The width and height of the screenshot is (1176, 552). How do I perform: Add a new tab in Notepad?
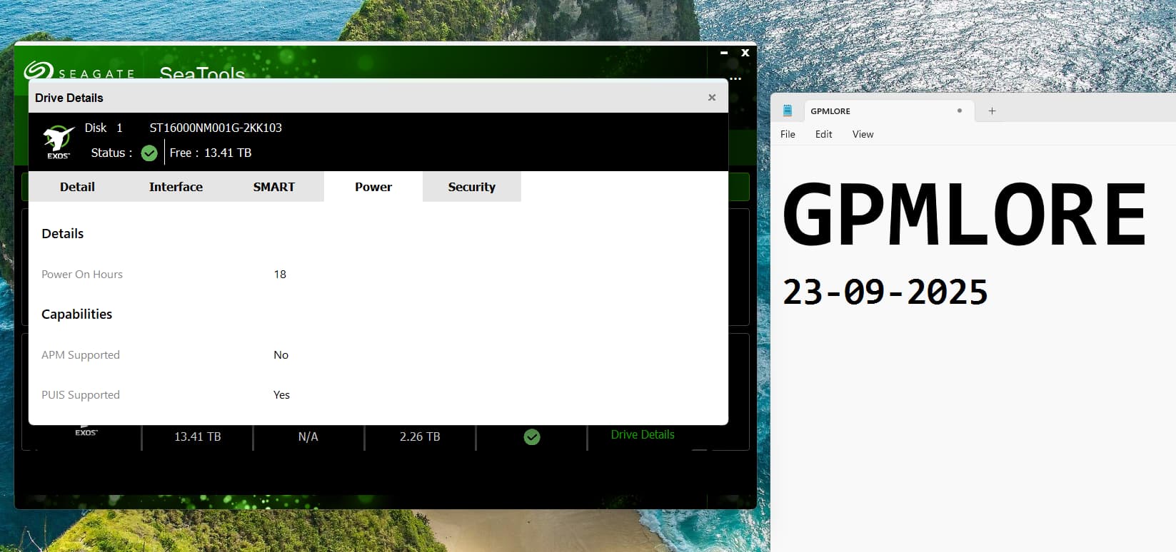pyautogui.click(x=992, y=111)
